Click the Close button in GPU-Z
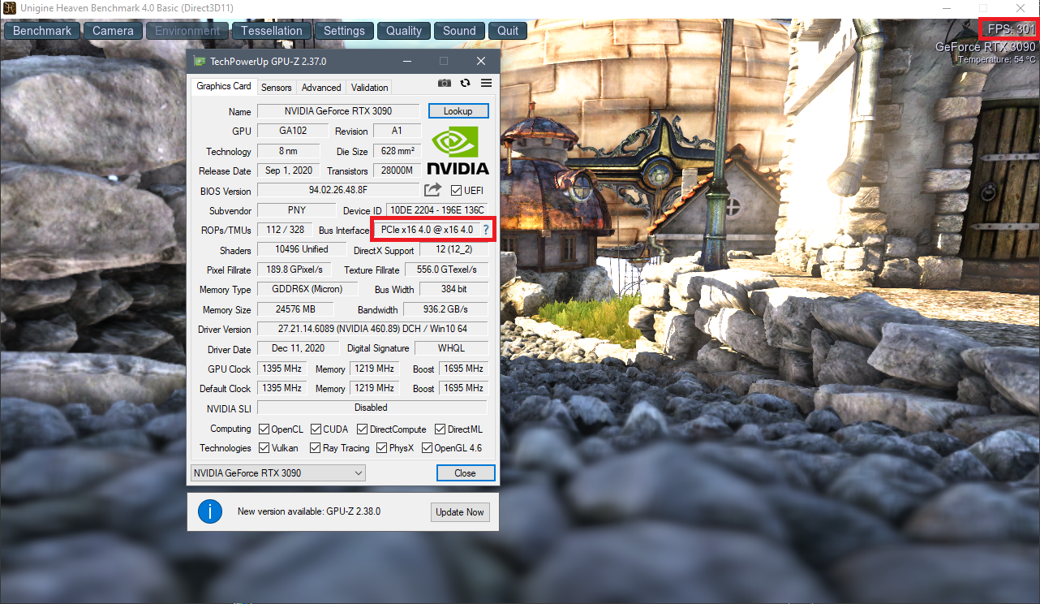 pos(465,472)
